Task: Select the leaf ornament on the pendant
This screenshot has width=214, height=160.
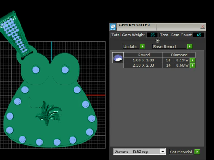Action: coord(49,113)
